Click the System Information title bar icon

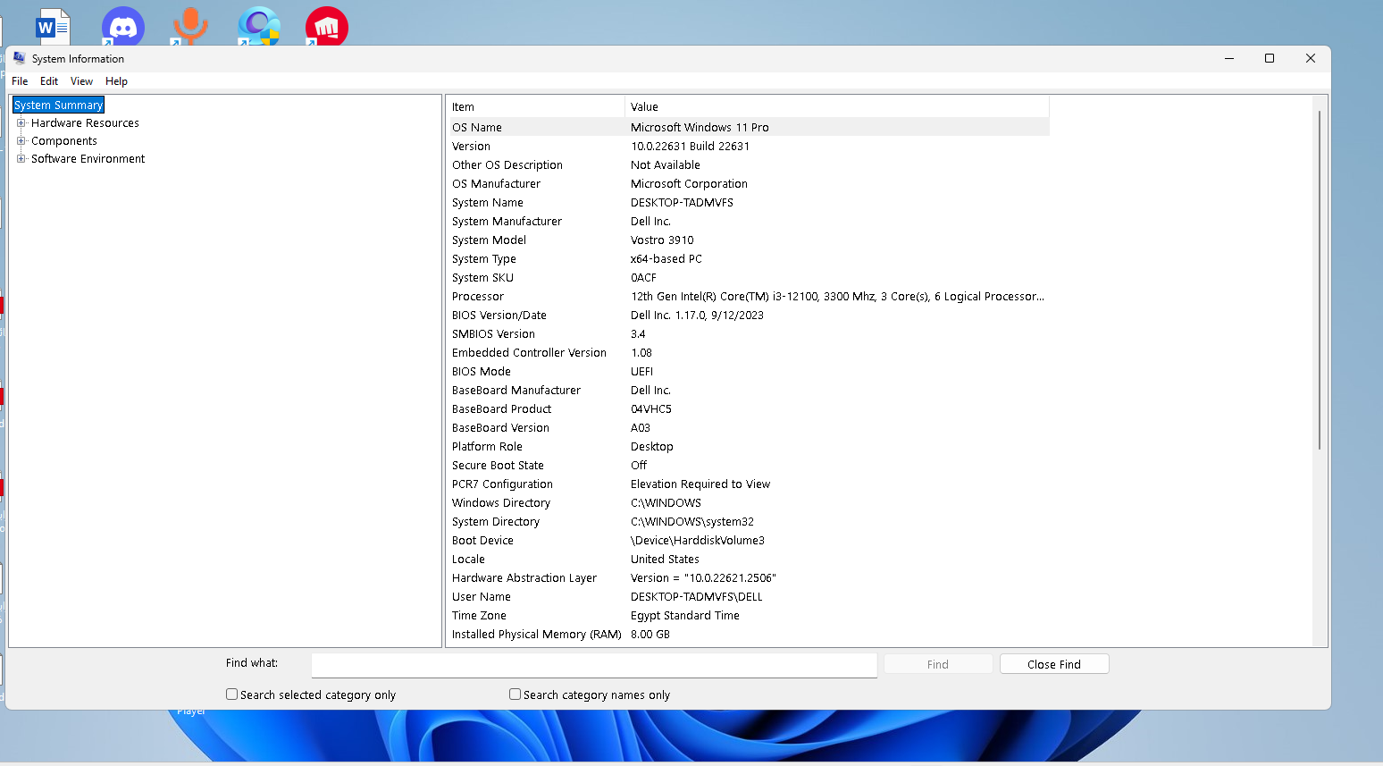point(18,58)
